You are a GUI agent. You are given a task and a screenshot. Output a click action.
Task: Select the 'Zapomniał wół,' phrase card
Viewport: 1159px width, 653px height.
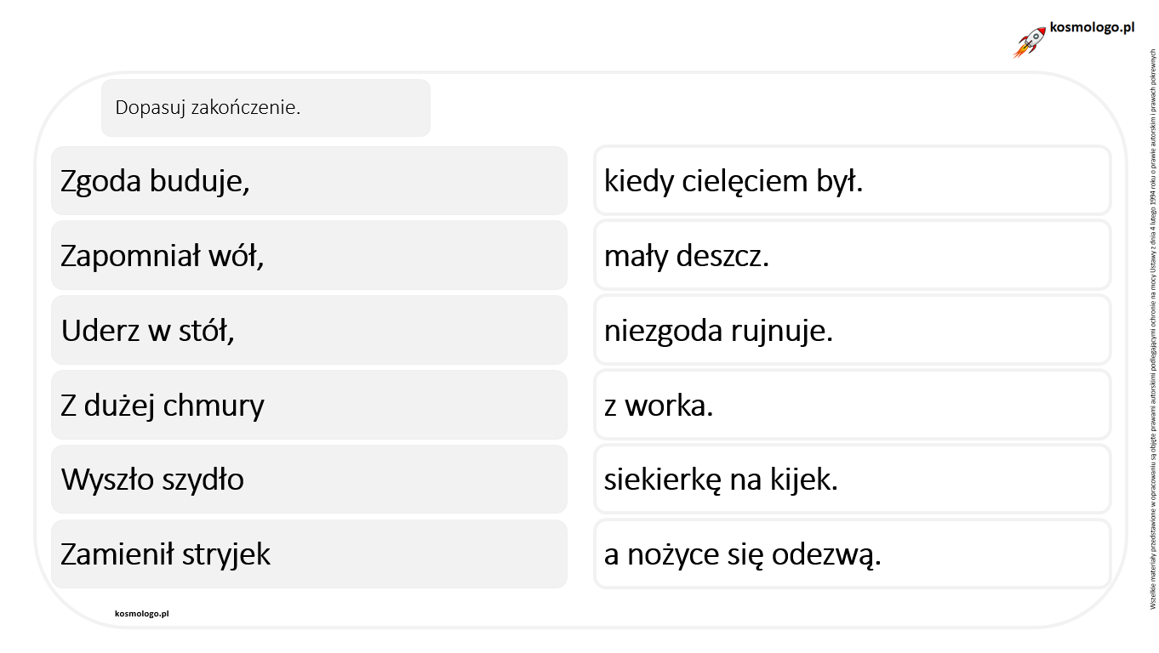coord(309,255)
